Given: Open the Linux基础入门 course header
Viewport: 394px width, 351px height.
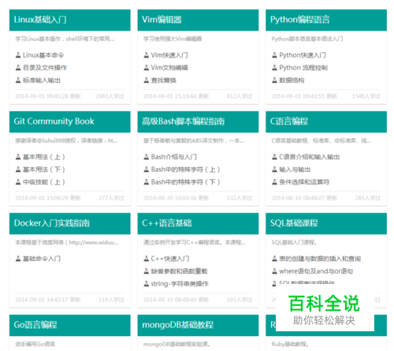Looking at the screenshot, I should point(70,20).
